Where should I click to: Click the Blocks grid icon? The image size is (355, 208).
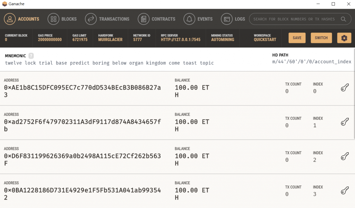pyautogui.click(x=53, y=19)
